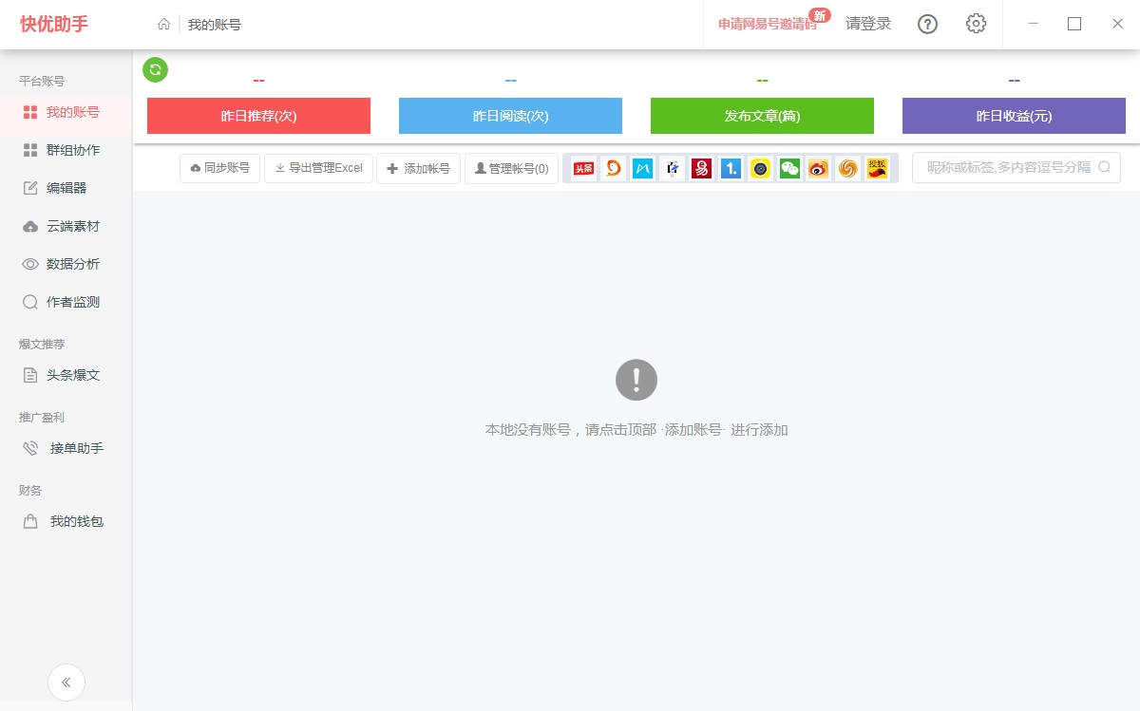Click the 推广盈利 section header
This screenshot has height=711, width=1140.
click(42, 418)
